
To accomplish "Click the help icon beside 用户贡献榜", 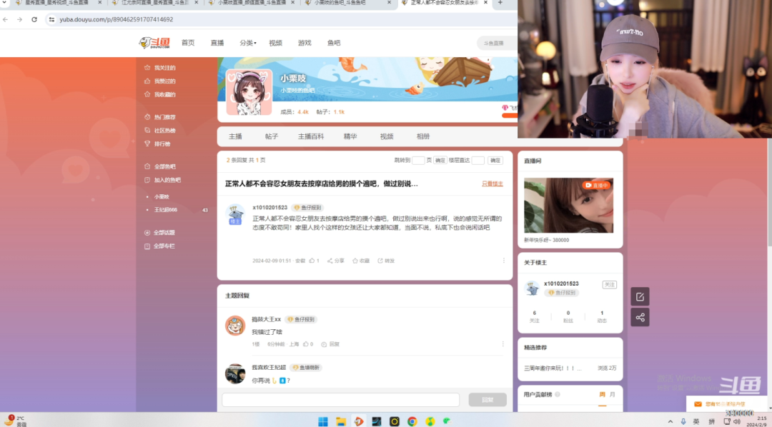I will coord(558,395).
